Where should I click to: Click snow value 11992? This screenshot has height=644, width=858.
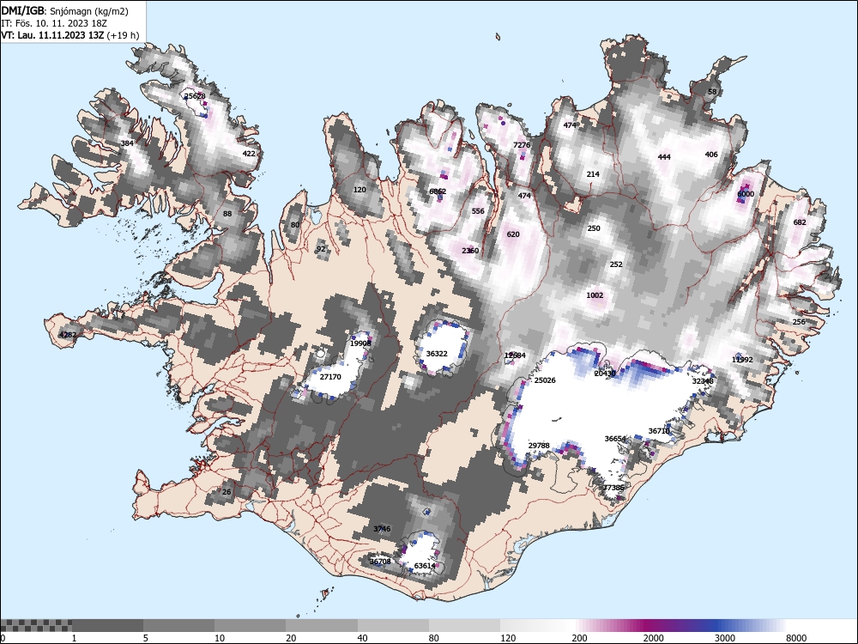[742, 360]
